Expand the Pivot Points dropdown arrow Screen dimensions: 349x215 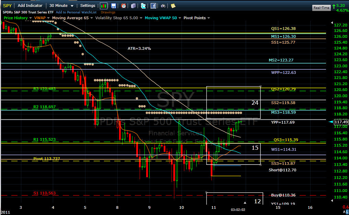point(209,18)
